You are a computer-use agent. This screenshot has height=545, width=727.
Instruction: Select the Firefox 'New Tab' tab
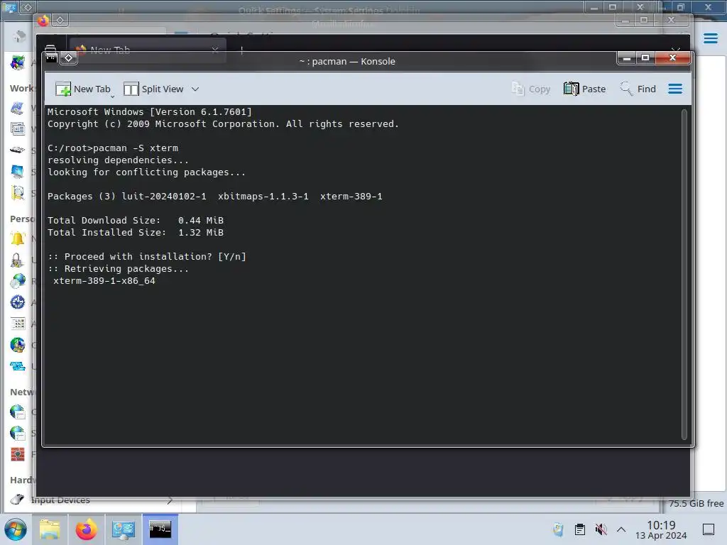point(148,50)
